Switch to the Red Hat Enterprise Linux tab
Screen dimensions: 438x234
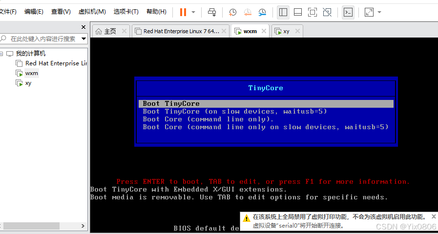[181, 31]
